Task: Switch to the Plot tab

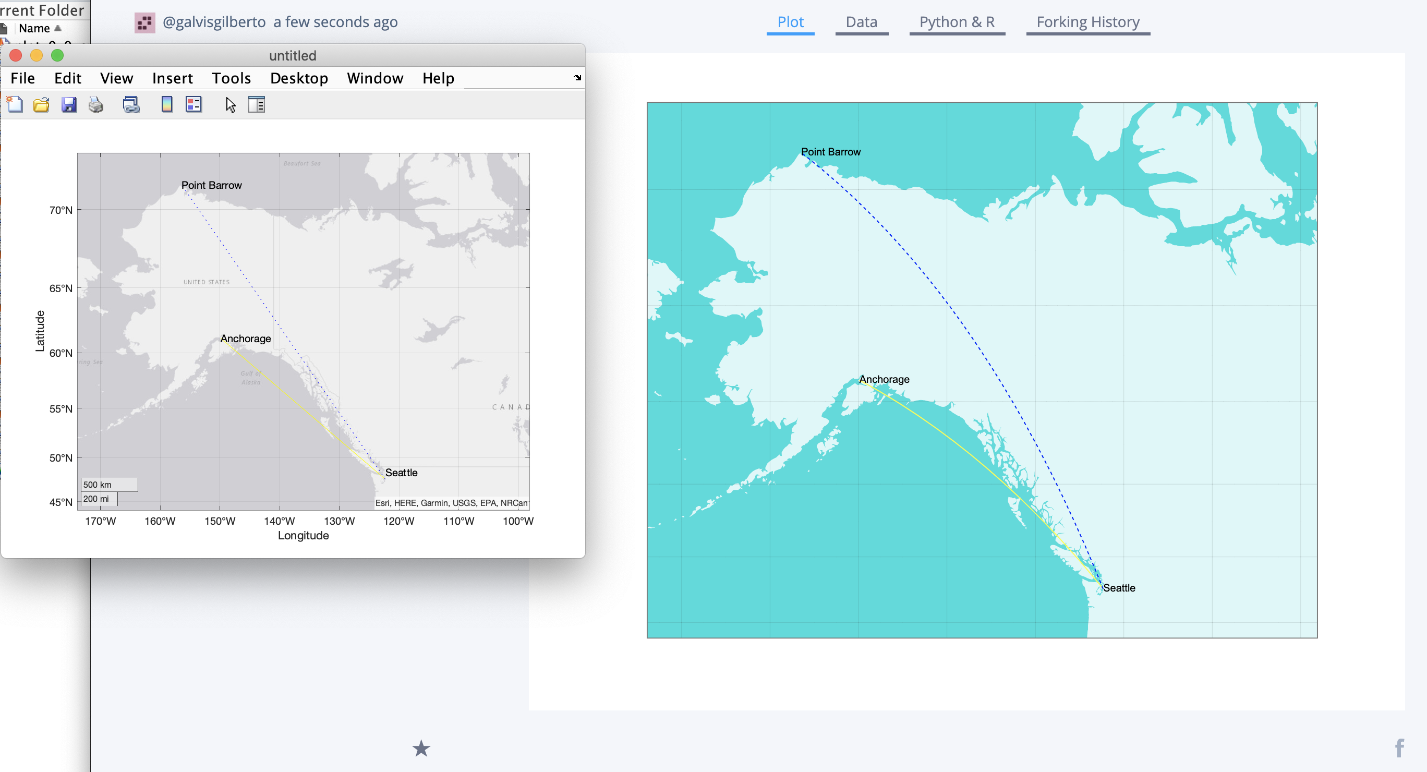Action: coord(790,22)
